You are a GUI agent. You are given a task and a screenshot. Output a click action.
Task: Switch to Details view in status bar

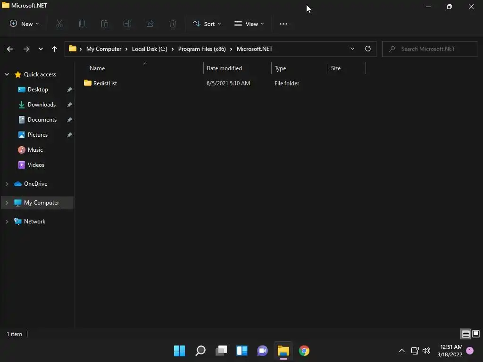click(466, 334)
